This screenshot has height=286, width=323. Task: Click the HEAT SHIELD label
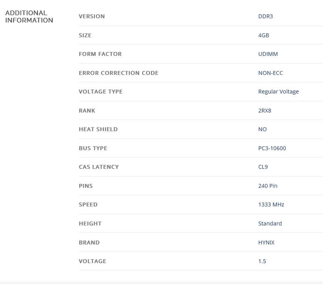pyautogui.click(x=98, y=129)
